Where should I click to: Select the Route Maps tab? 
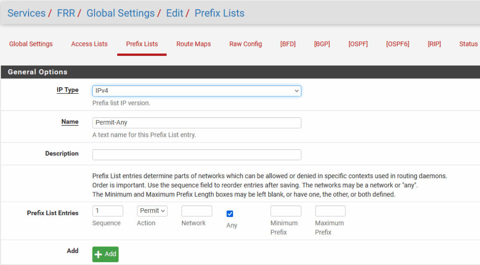[x=194, y=44]
